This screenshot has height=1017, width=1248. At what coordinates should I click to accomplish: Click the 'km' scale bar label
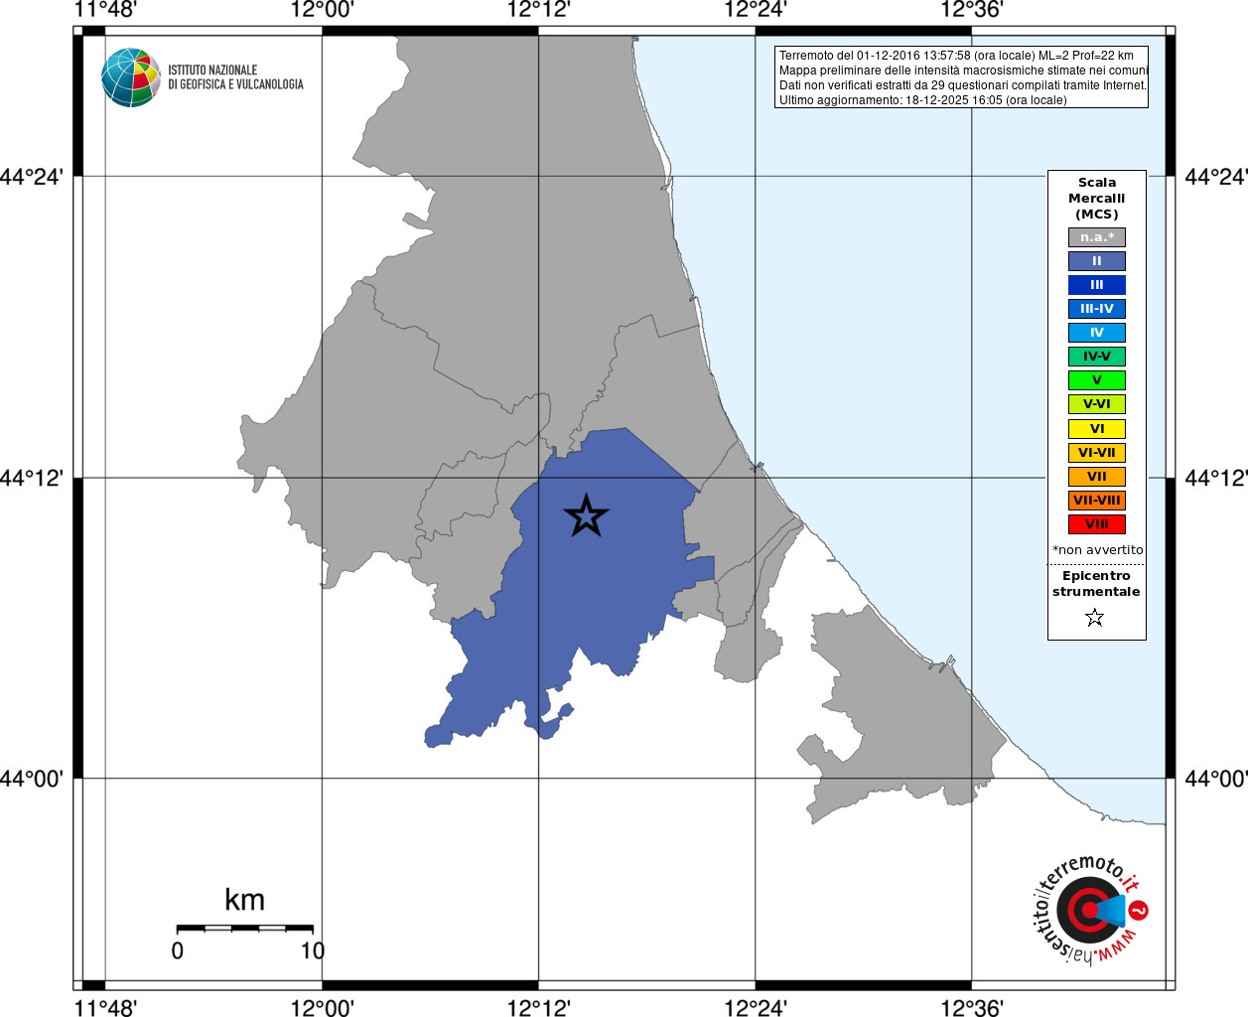(244, 900)
